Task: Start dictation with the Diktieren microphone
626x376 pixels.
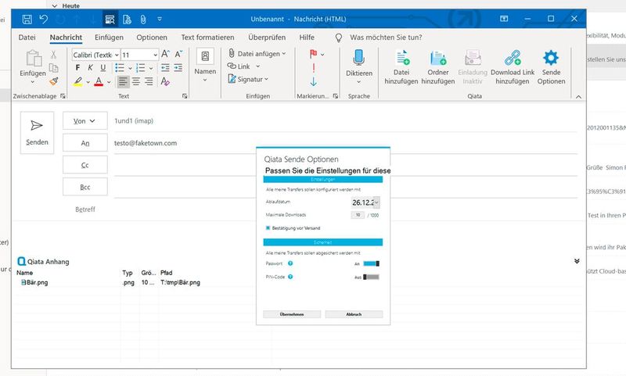Action: coord(358,59)
